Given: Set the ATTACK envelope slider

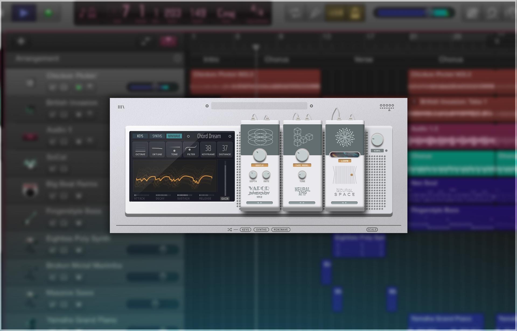Looking at the screenshot, I should point(142,195).
